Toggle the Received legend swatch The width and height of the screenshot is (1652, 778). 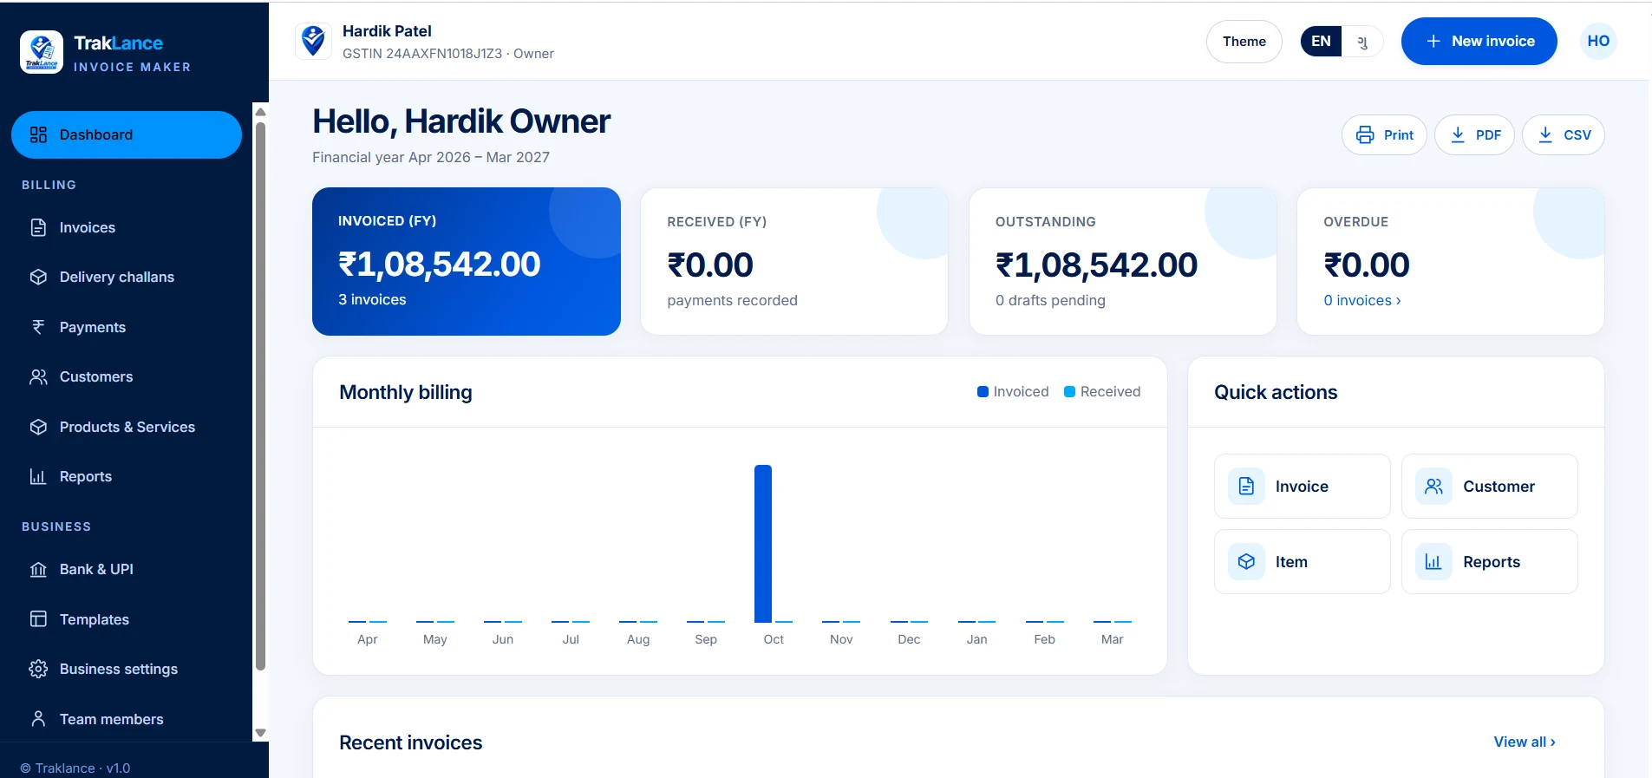click(1069, 392)
